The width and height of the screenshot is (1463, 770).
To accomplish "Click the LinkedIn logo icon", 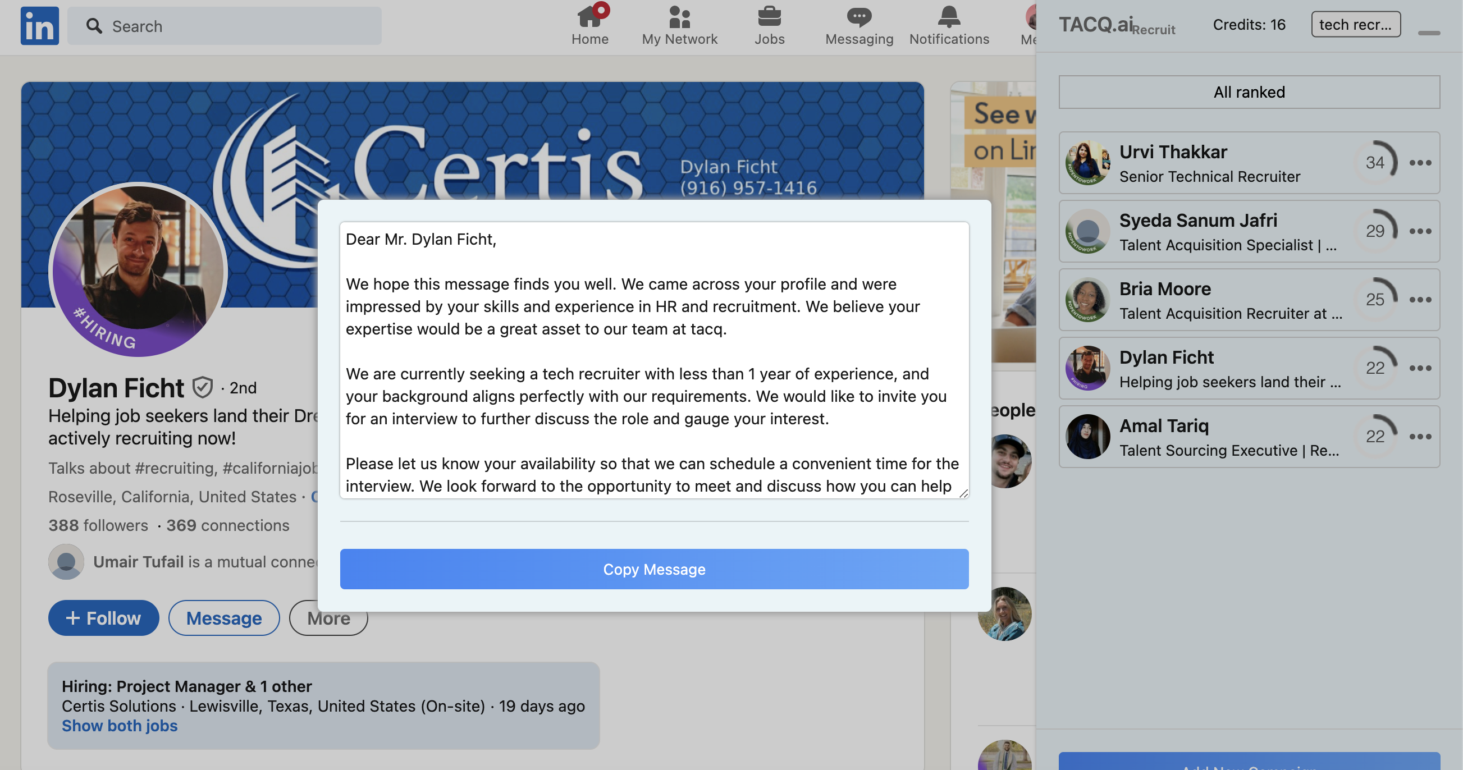I will [x=40, y=26].
